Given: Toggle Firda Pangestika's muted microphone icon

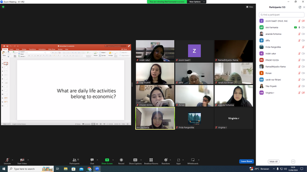Looking at the screenshot, I should pyautogui.click(x=303, y=47).
